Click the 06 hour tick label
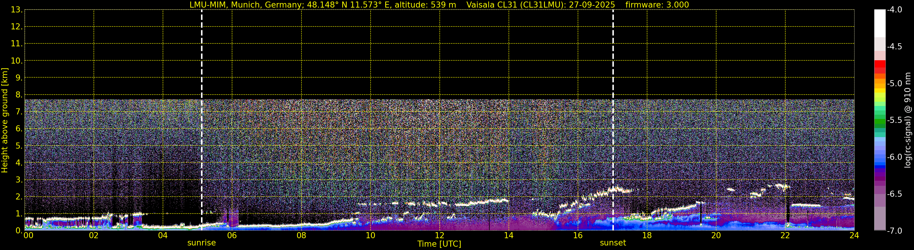This screenshot has width=914, height=250. [x=232, y=235]
